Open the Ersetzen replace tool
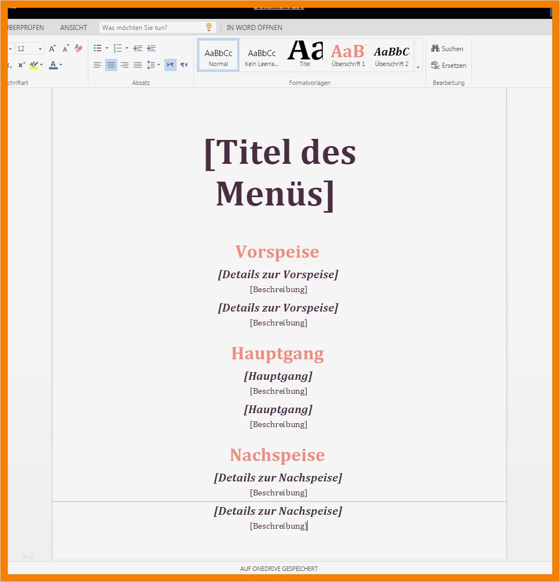The image size is (560, 582). (448, 65)
